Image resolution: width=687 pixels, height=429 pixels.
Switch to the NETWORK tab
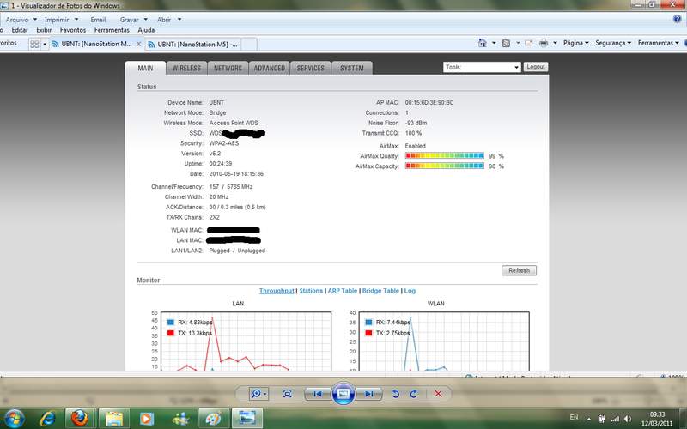click(x=228, y=69)
